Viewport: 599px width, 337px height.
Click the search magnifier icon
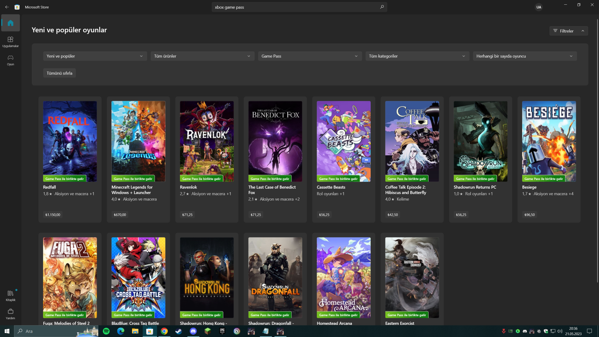point(382,7)
